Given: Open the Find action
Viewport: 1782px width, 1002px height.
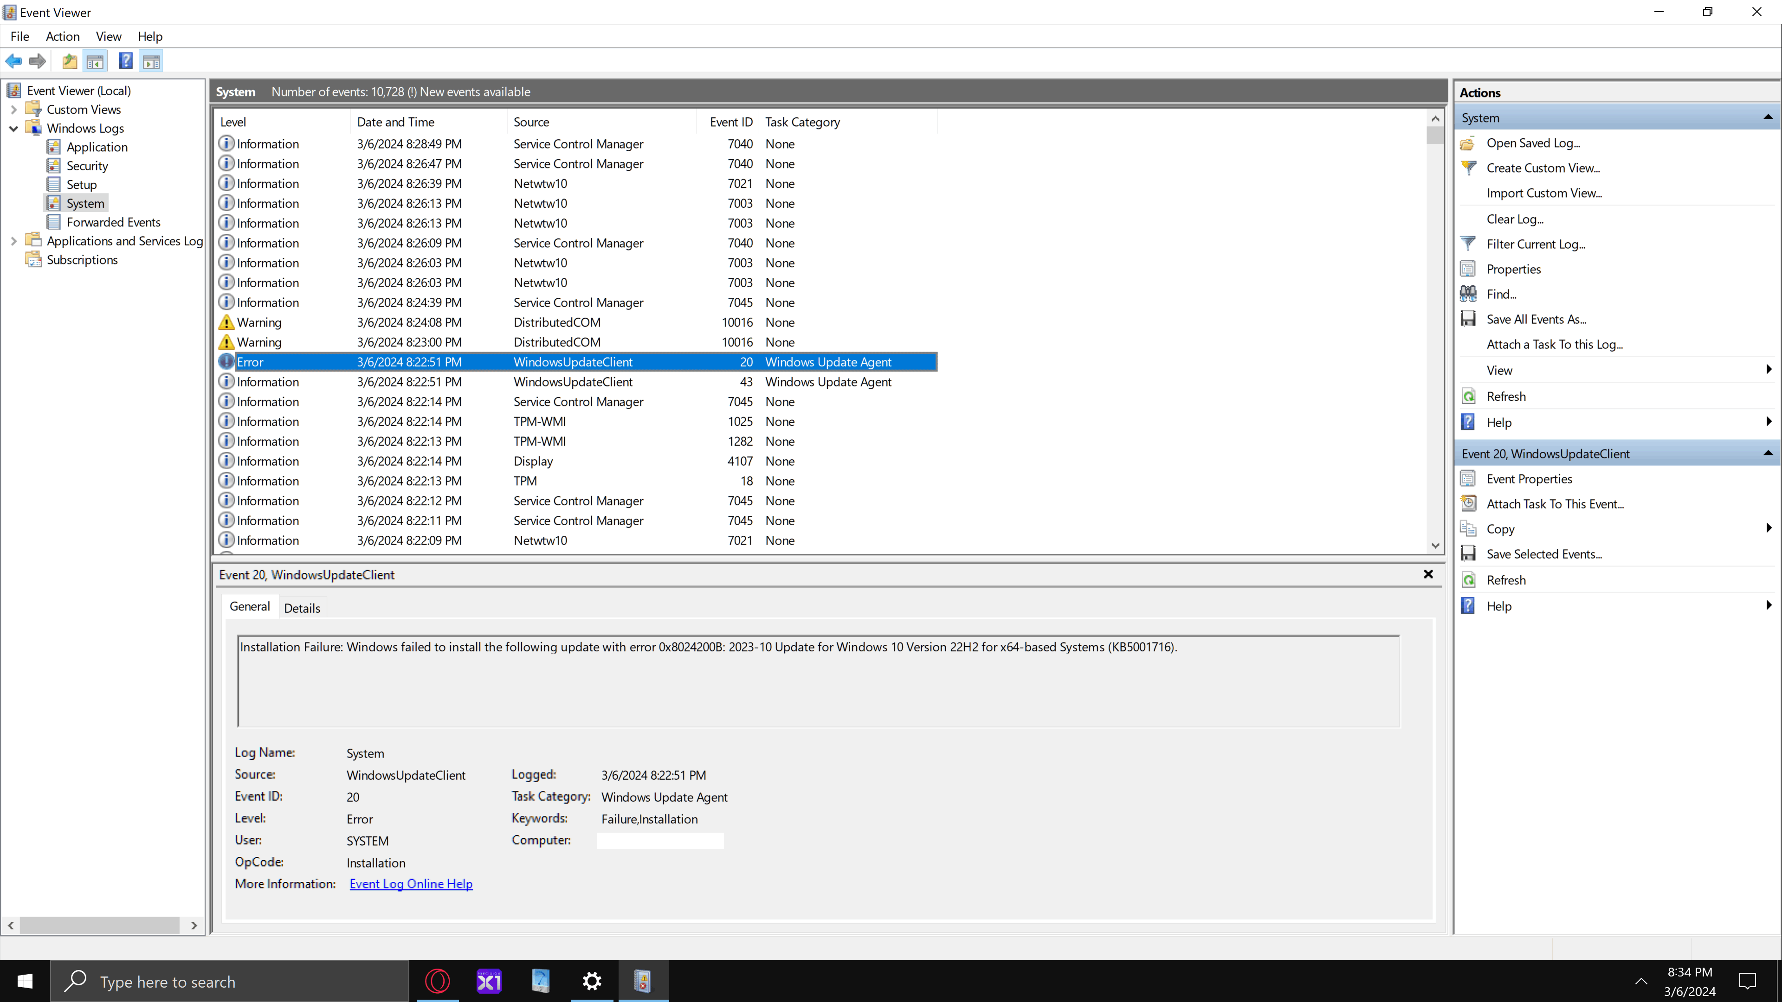Looking at the screenshot, I should (1500, 295).
